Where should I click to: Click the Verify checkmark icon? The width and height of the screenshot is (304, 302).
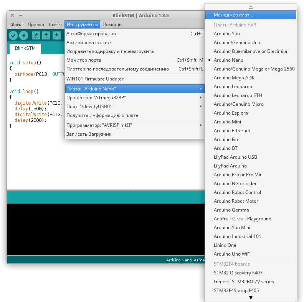click(13, 35)
